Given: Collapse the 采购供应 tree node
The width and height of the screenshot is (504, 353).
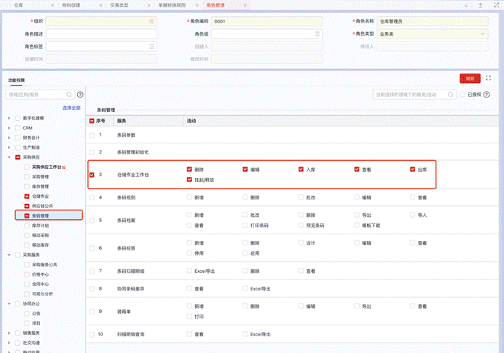Looking at the screenshot, I should pyautogui.click(x=9, y=157).
